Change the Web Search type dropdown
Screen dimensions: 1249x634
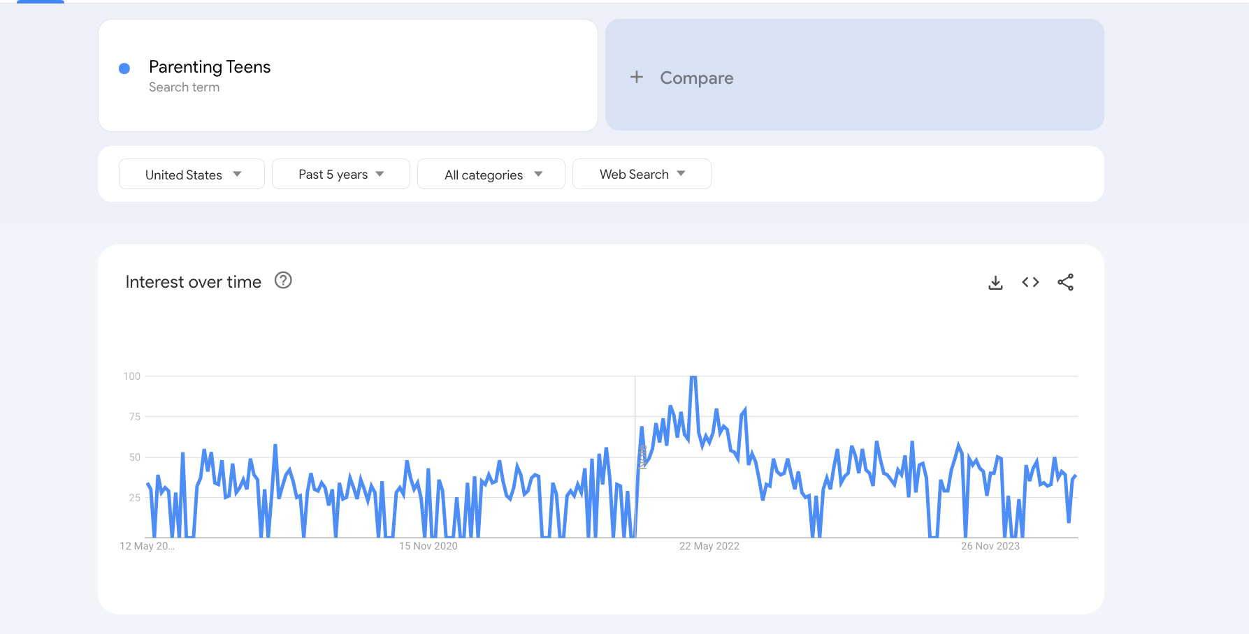coord(641,175)
